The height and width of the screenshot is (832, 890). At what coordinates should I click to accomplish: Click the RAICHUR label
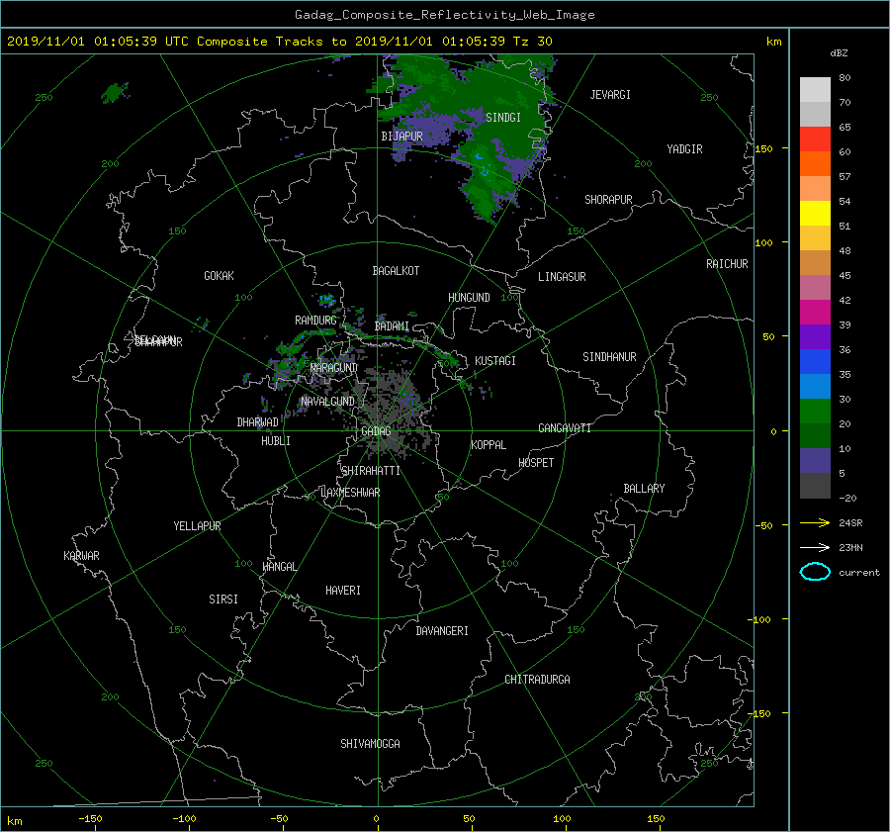click(727, 264)
